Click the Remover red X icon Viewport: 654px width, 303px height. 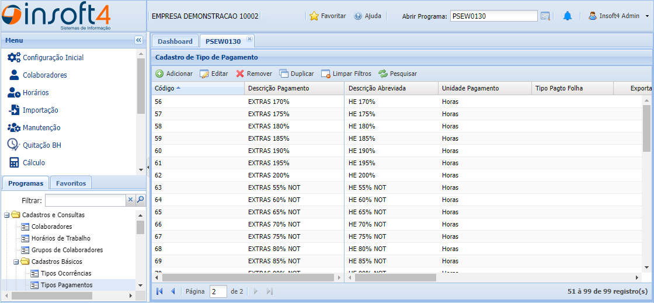pos(240,74)
